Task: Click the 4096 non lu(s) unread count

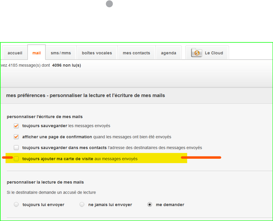Action: (x=67, y=65)
